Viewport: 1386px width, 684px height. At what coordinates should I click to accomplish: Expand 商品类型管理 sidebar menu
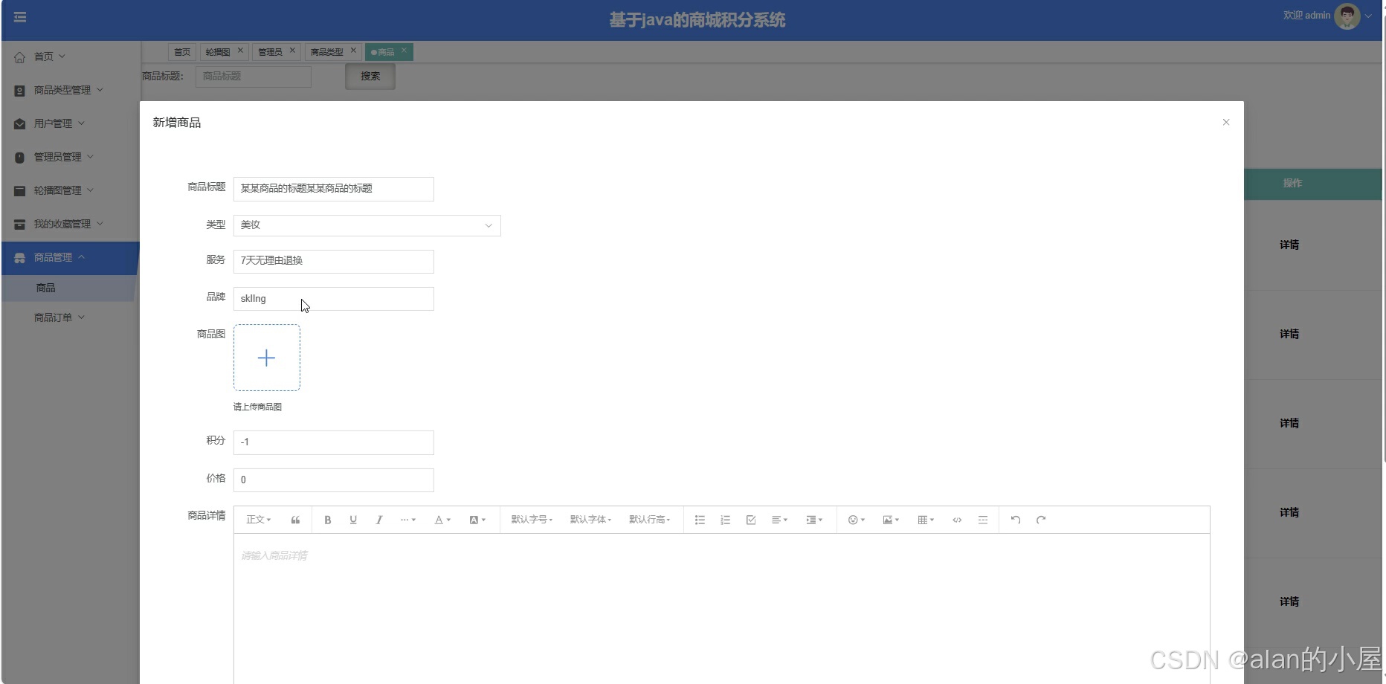click(70, 90)
